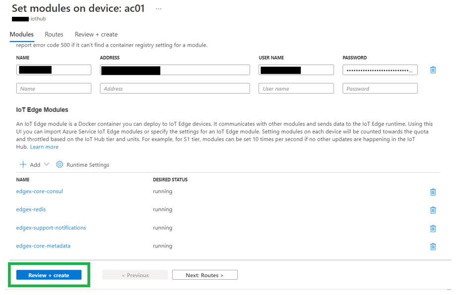Delete the container registry credential row
Image resolution: width=463 pixels, height=295 pixels.
click(x=433, y=70)
